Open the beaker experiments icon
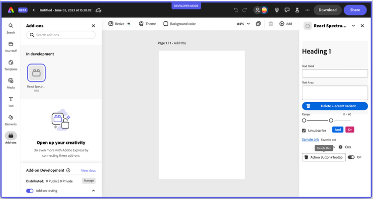 pos(297,10)
